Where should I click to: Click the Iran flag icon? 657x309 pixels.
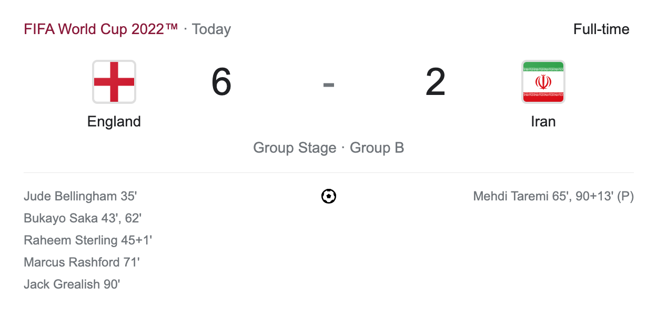tap(543, 81)
